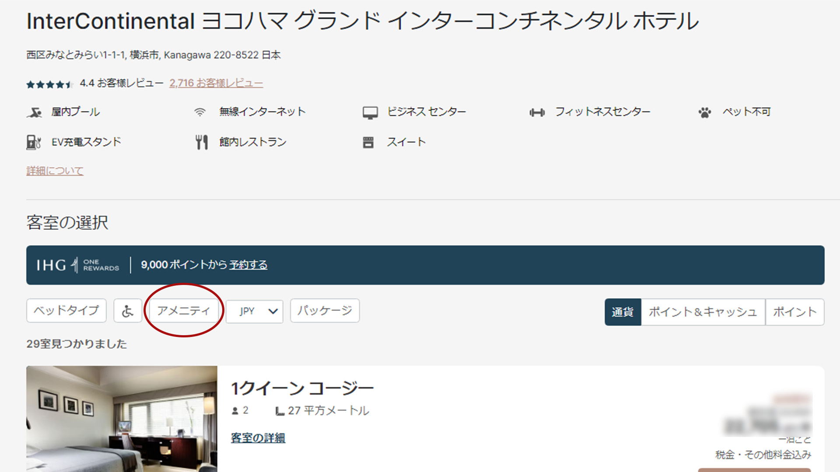The image size is (840, 472).
Task: Open the ベッドタイプ filter
Action: pos(66,311)
